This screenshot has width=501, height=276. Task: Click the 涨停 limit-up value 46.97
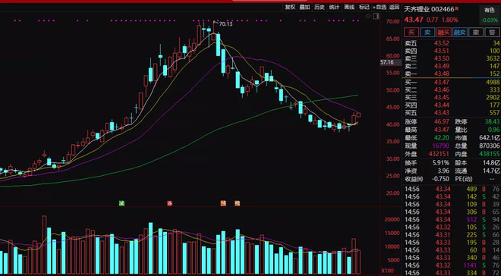(442, 122)
